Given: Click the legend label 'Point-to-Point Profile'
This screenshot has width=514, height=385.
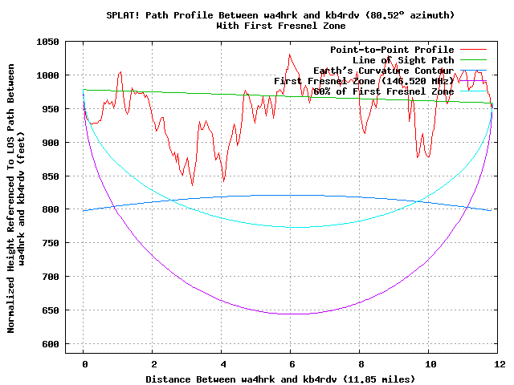Looking at the screenshot, I should click(392, 50).
